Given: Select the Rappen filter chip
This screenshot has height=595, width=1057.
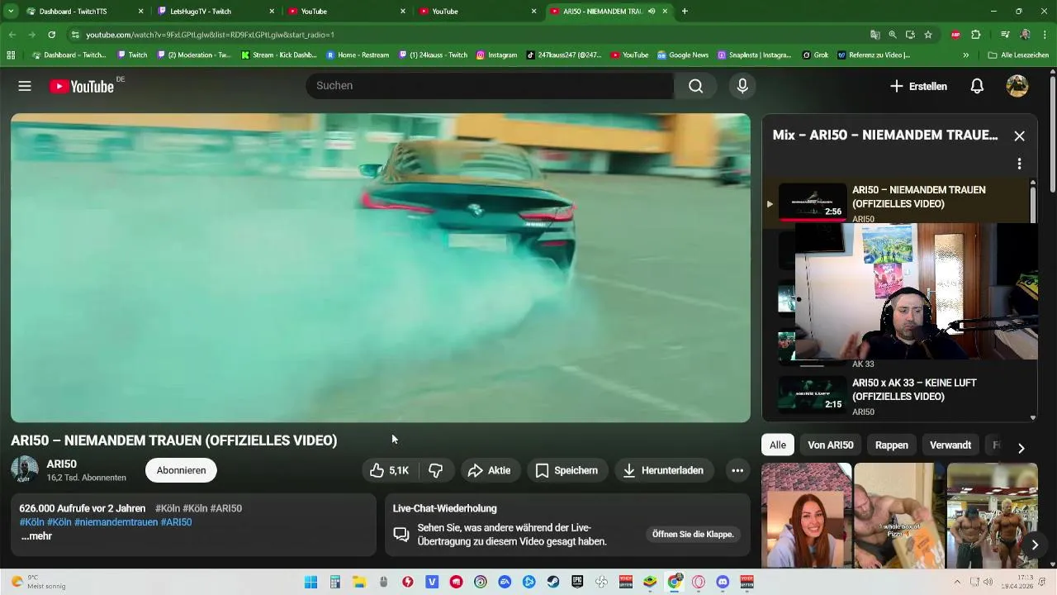Looking at the screenshot, I should point(891,445).
